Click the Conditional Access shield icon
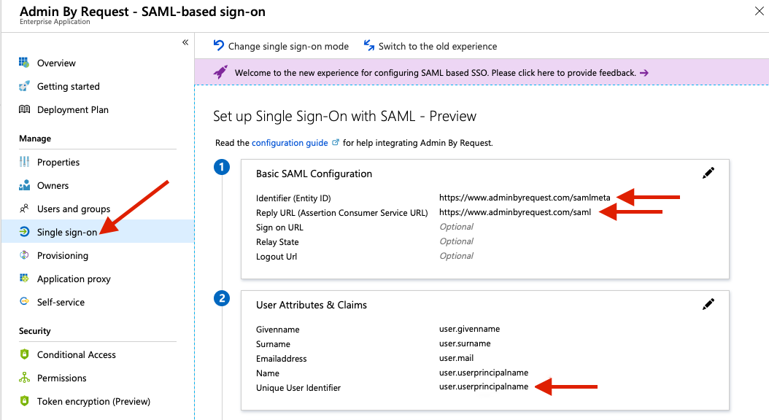This screenshot has height=420, width=769. [x=24, y=354]
